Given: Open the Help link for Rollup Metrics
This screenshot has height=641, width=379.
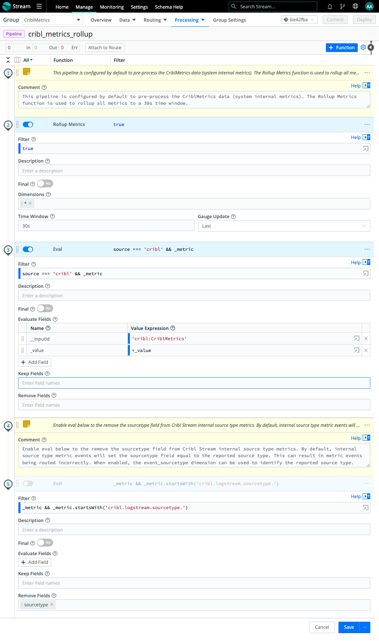Looking at the screenshot, I should tap(356, 137).
